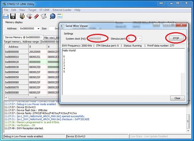The image size is (194, 141).
Task: Click the STM32 ST-LINK Utility title icon
Action: [4, 4]
